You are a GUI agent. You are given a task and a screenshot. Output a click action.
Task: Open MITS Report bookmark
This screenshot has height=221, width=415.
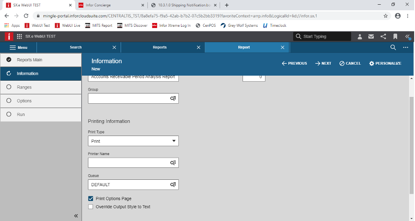(x=99, y=25)
